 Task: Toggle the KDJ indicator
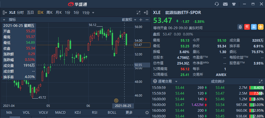pos(78,113)
